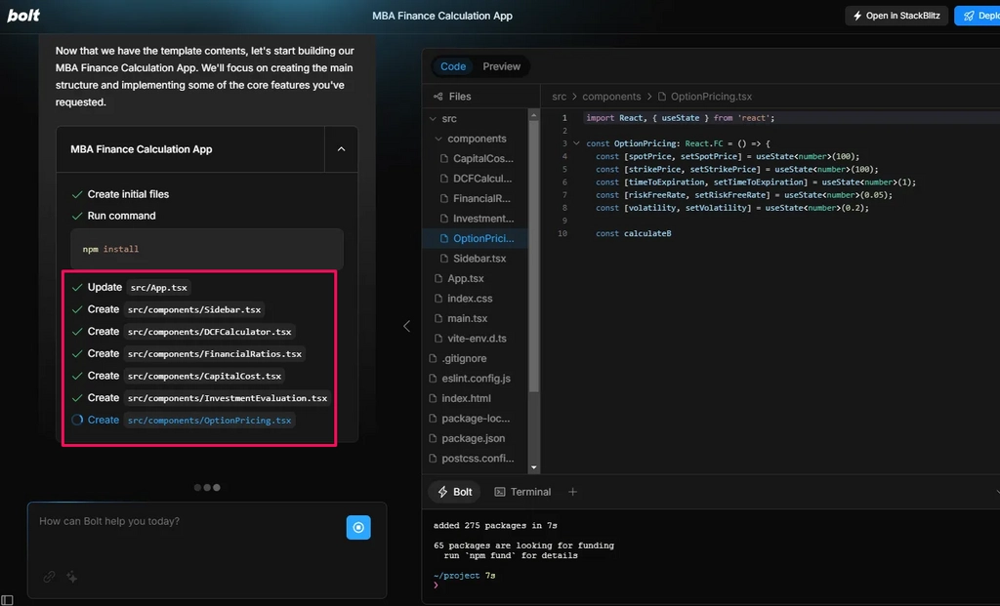The image size is (1000, 606).
Task: Click the enhance prompt sparkle icon
Action: (x=72, y=578)
